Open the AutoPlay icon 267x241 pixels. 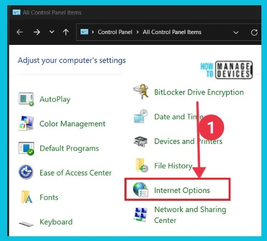tap(26, 99)
